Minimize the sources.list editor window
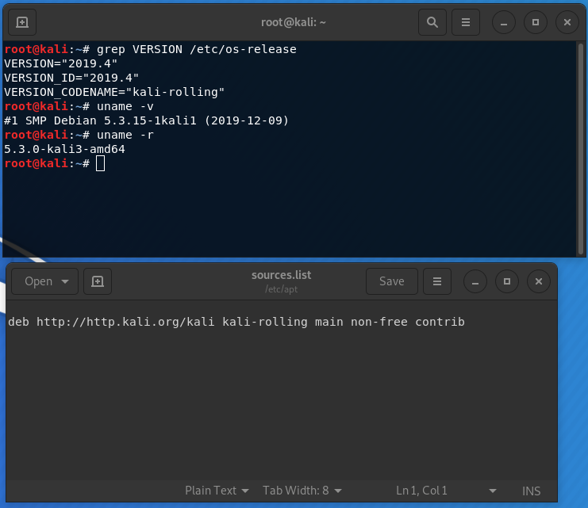This screenshot has height=508, width=588. [x=475, y=281]
